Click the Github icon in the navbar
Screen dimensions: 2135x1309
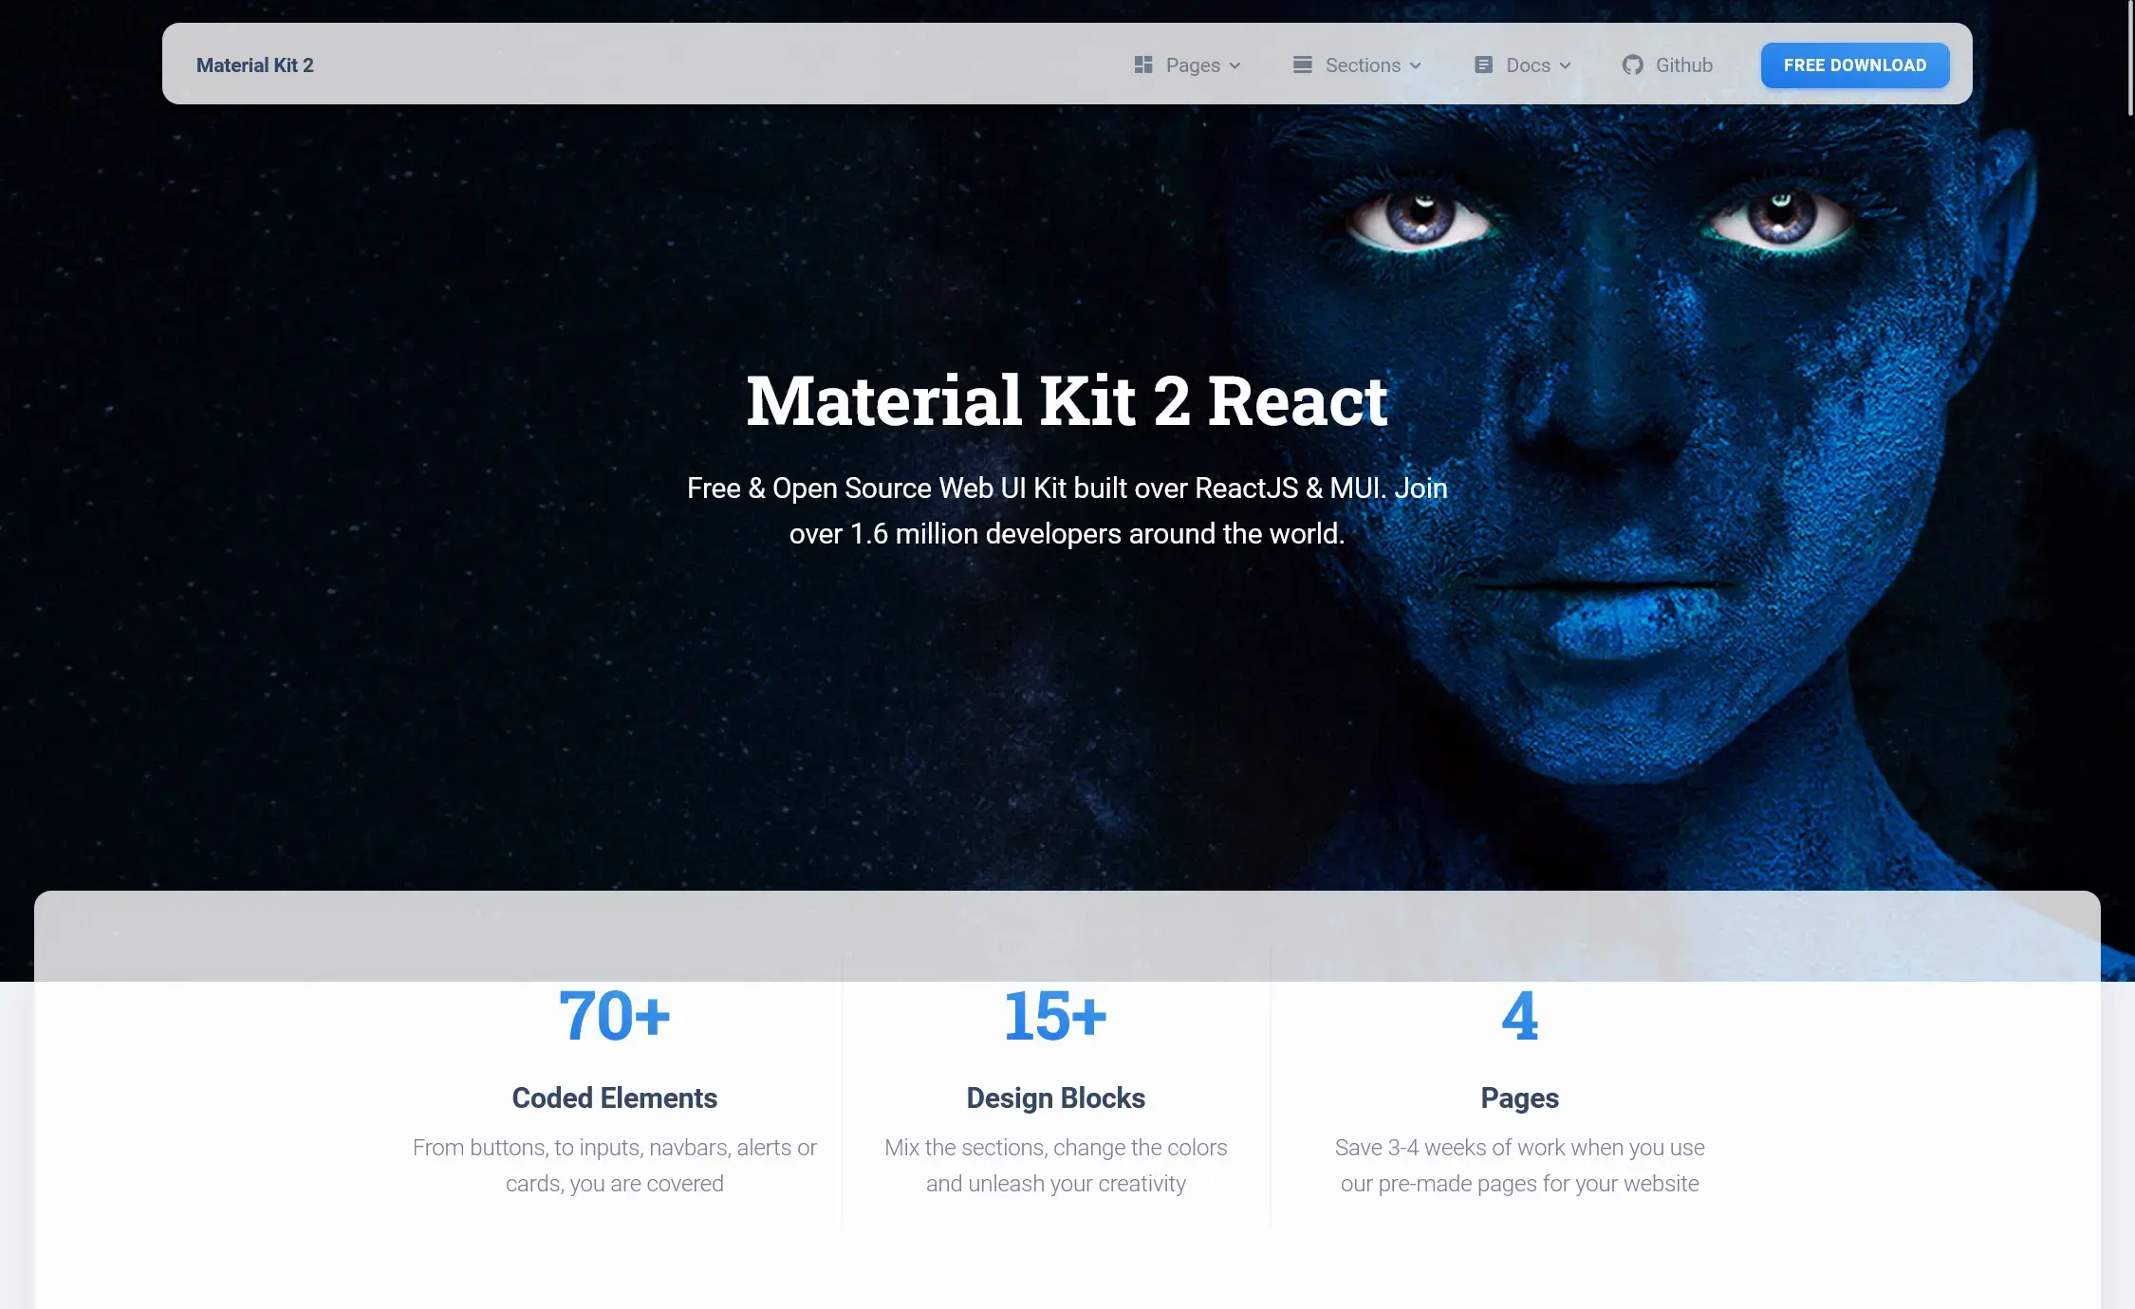1632,65
